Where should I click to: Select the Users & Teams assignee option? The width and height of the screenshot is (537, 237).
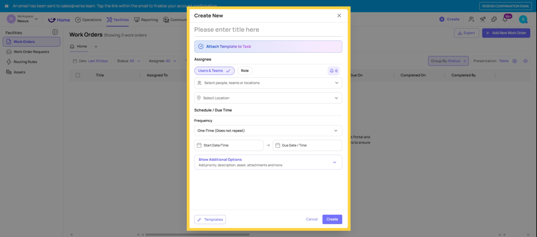click(x=214, y=71)
